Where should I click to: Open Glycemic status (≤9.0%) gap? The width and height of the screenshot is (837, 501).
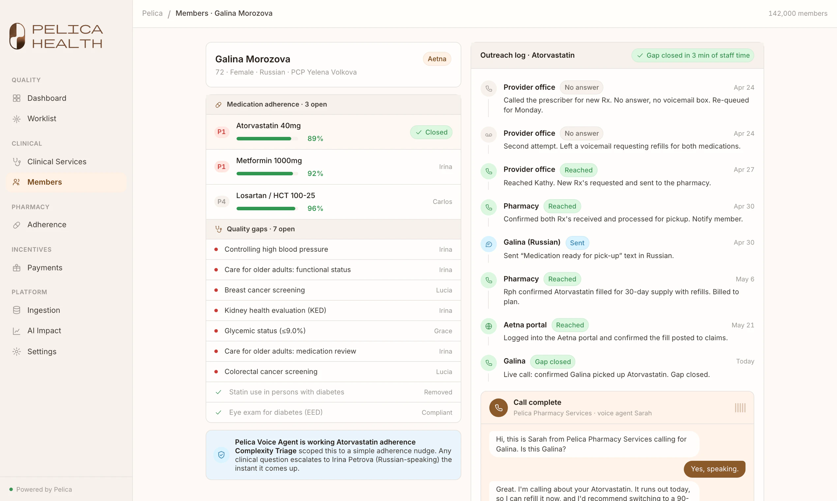pos(333,331)
